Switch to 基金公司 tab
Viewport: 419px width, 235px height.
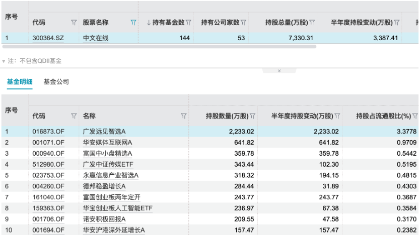56,82
